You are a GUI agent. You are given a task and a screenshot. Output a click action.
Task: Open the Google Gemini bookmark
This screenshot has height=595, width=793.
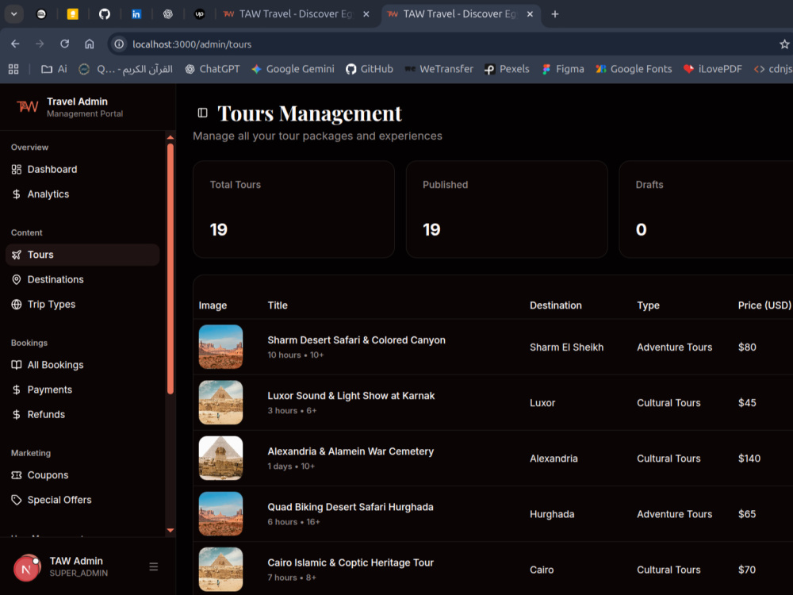click(293, 69)
